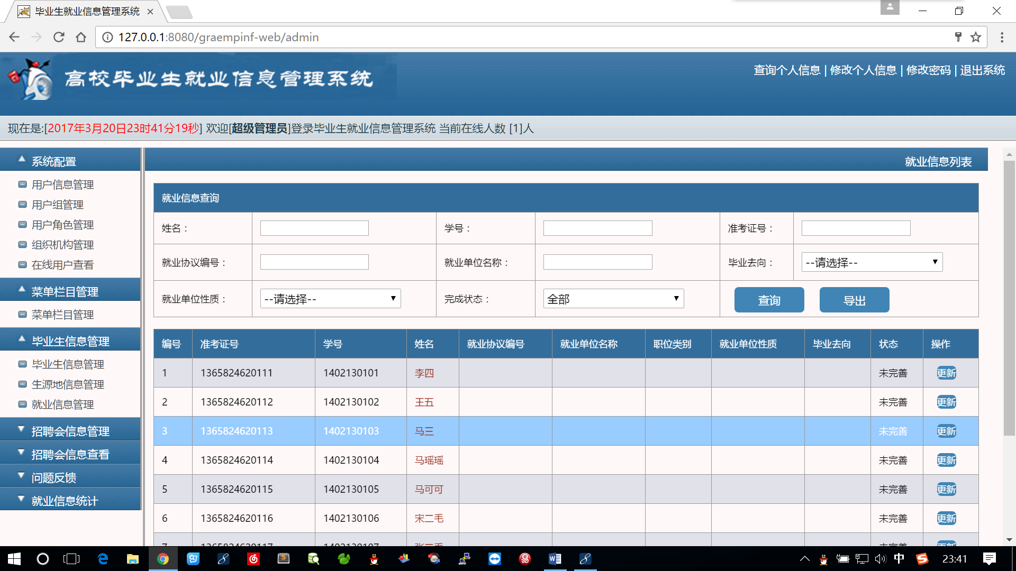Open the 就业单位性质 dropdown
The image size is (1016, 571).
[330, 299]
